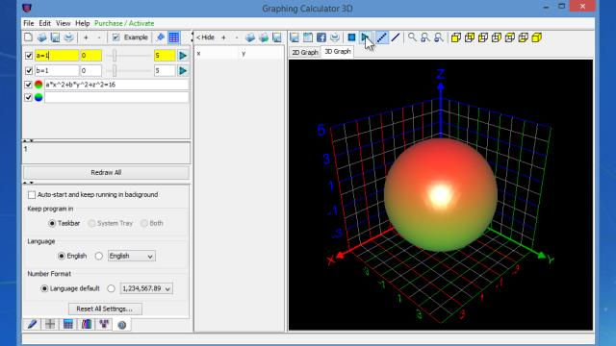
Task: Click the zoom magnifier icon
Action: [412, 37]
